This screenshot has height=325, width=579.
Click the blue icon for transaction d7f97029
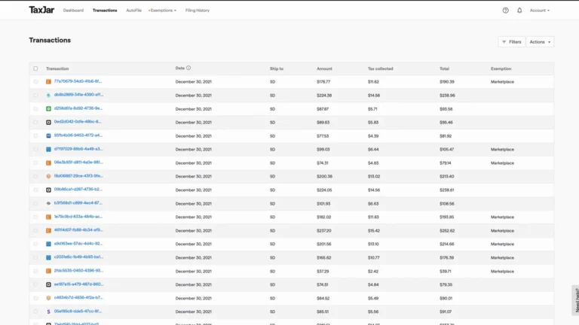coord(48,149)
